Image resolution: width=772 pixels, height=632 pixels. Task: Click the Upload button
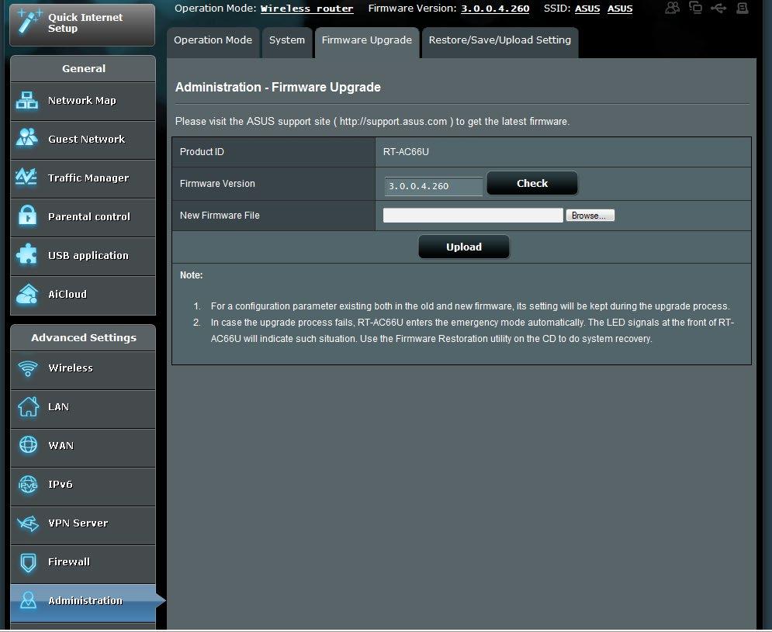tap(464, 247)
